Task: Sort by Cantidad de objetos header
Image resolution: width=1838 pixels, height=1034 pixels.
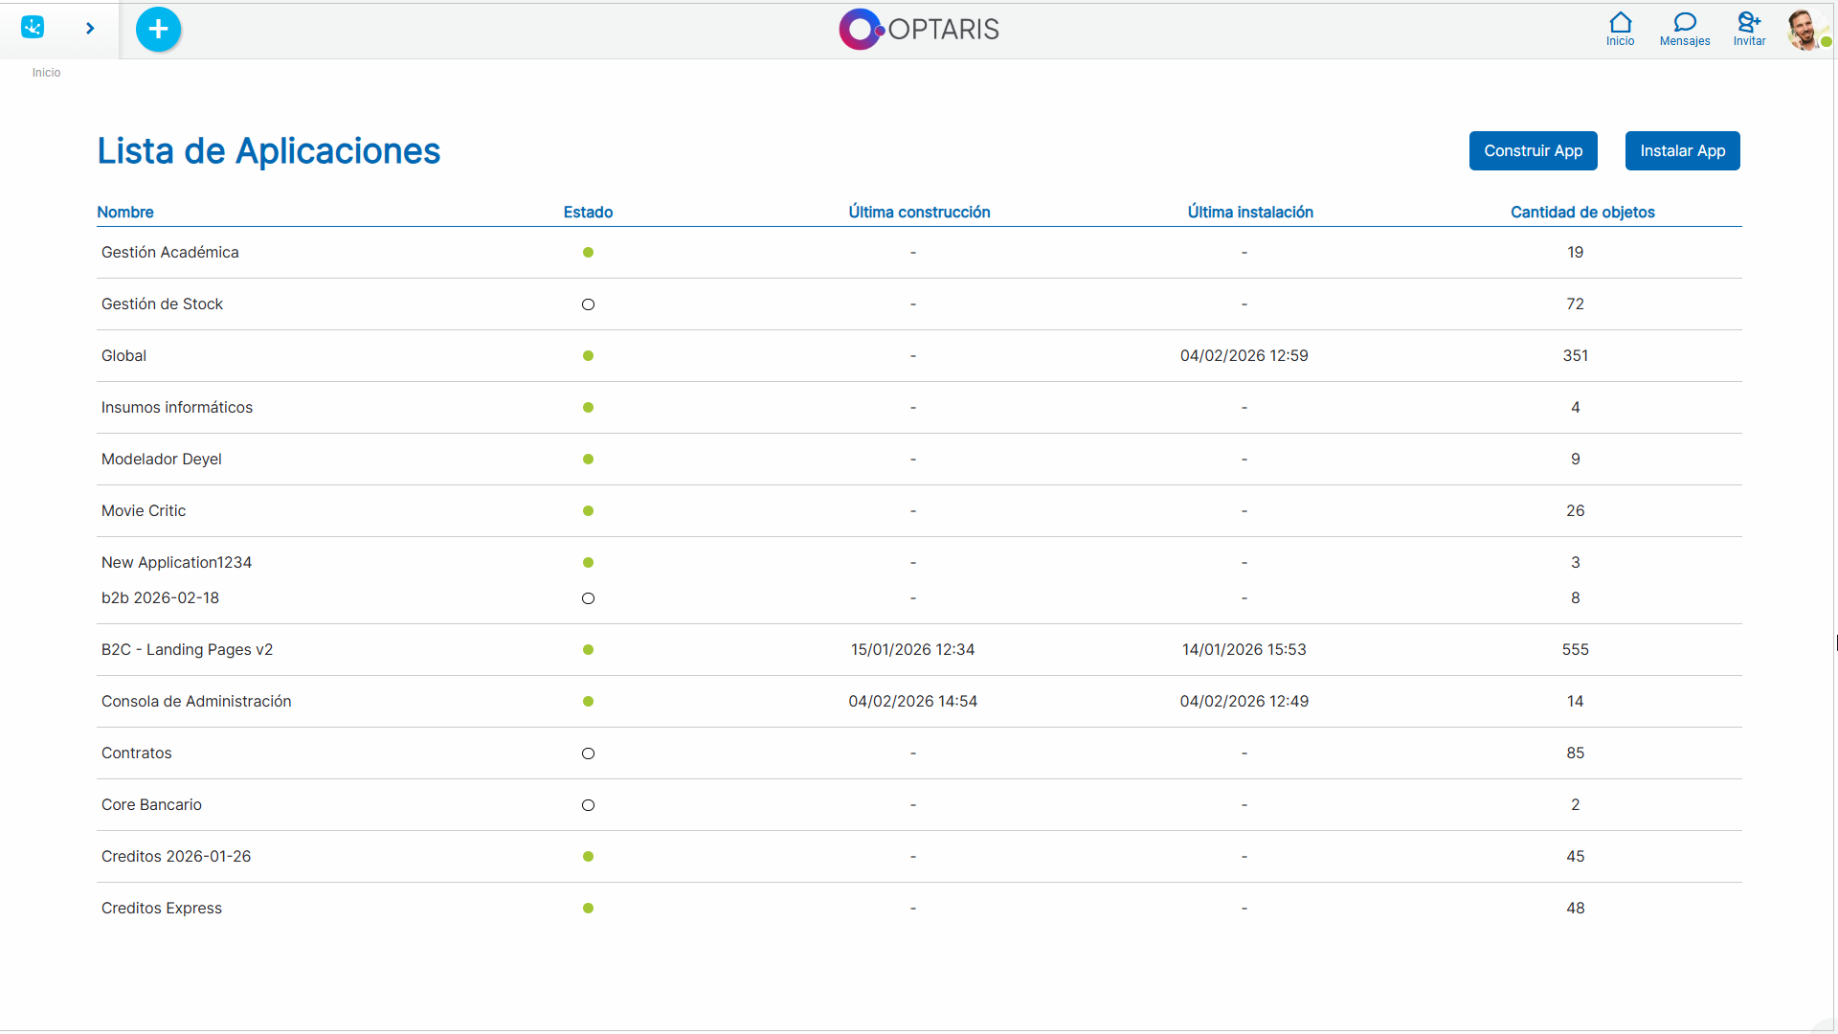Action: pyautogui.click(x=1581, y=213)
